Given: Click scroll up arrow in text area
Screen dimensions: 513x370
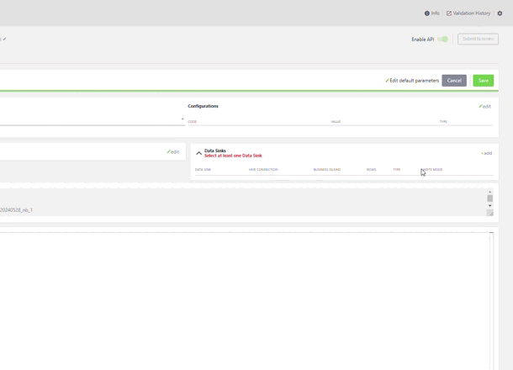Looking at the screenshot, I should pyautogui.click(x=490, y=192).
